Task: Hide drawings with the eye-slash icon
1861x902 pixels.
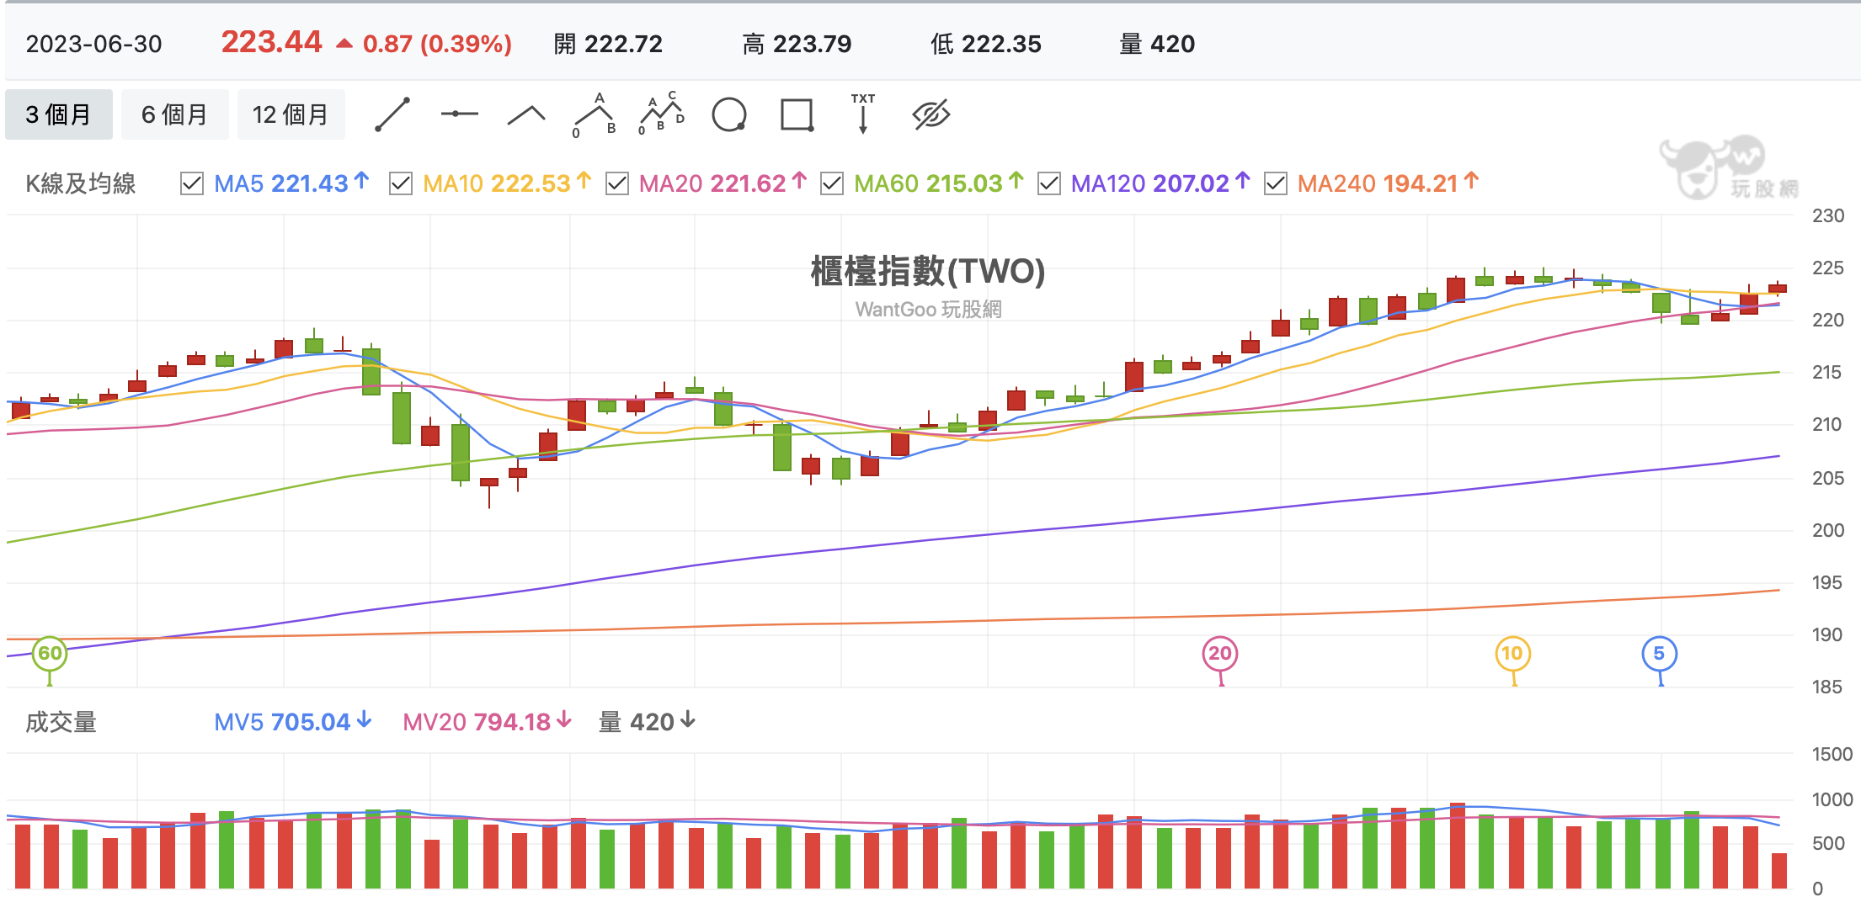Action: pos(931,114)
